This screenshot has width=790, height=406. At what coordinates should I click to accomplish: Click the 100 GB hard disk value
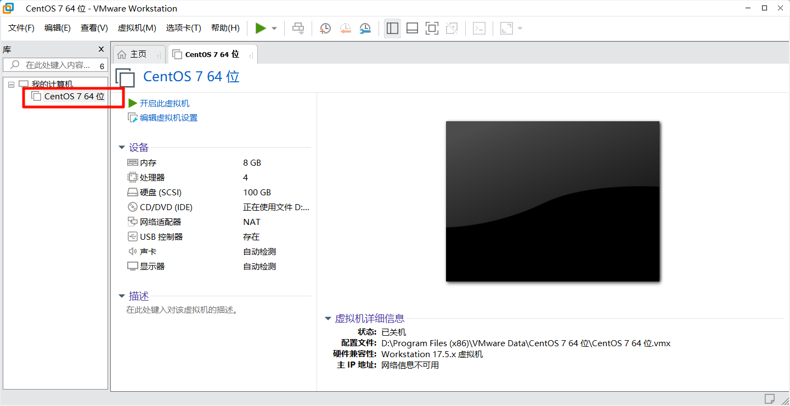click(257, 193)
